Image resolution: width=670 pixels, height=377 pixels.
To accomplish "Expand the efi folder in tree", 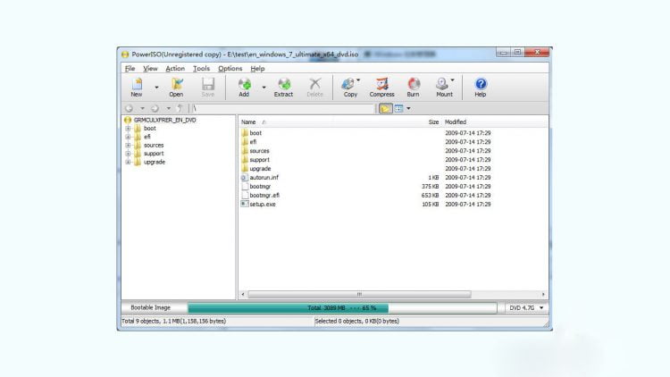I will click(x=128, y=137).
